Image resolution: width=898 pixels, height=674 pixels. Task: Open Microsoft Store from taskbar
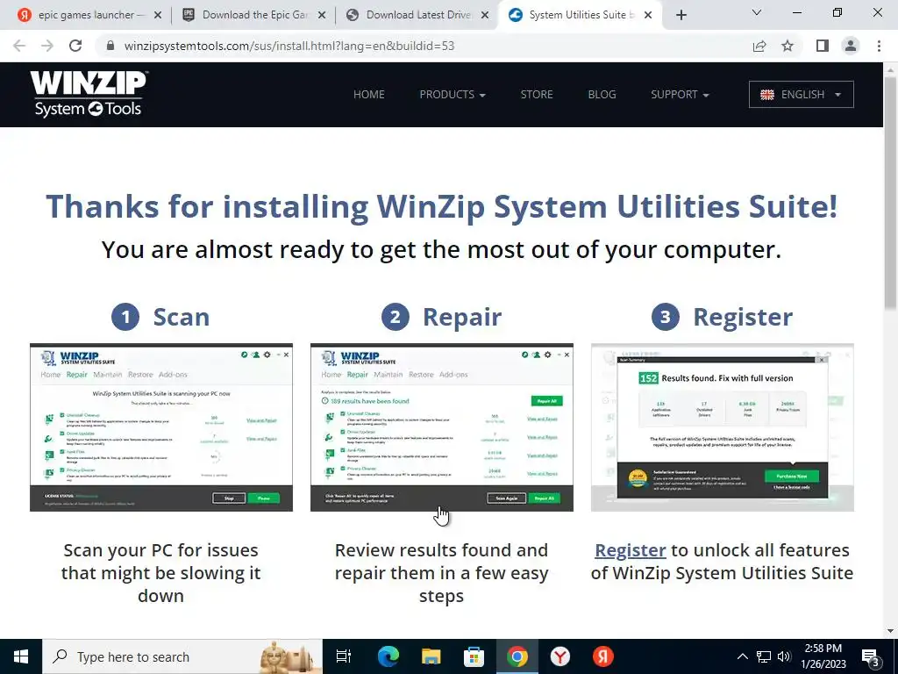coord(474,656)
